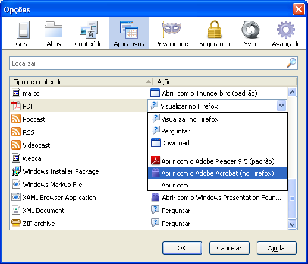Image resolution: width=308 pixels, height=264 pixels.
Task: Select the PDF content type text
Action: (29, 106)
